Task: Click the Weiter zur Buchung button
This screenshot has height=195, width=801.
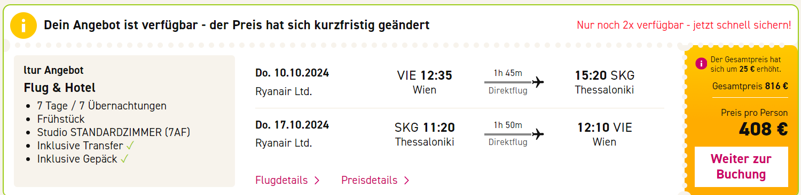Action: click(x=741, y=166)
